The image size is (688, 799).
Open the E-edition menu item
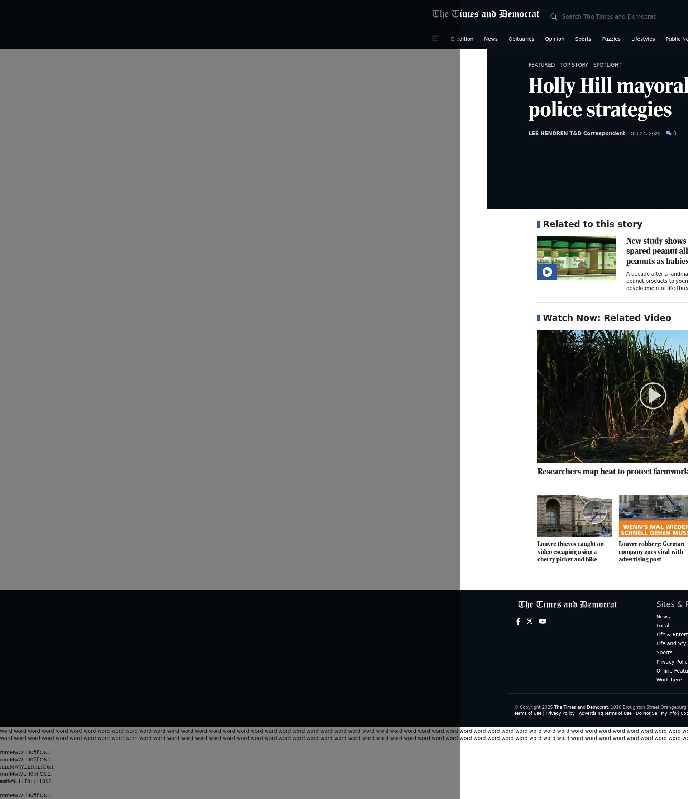462,39
